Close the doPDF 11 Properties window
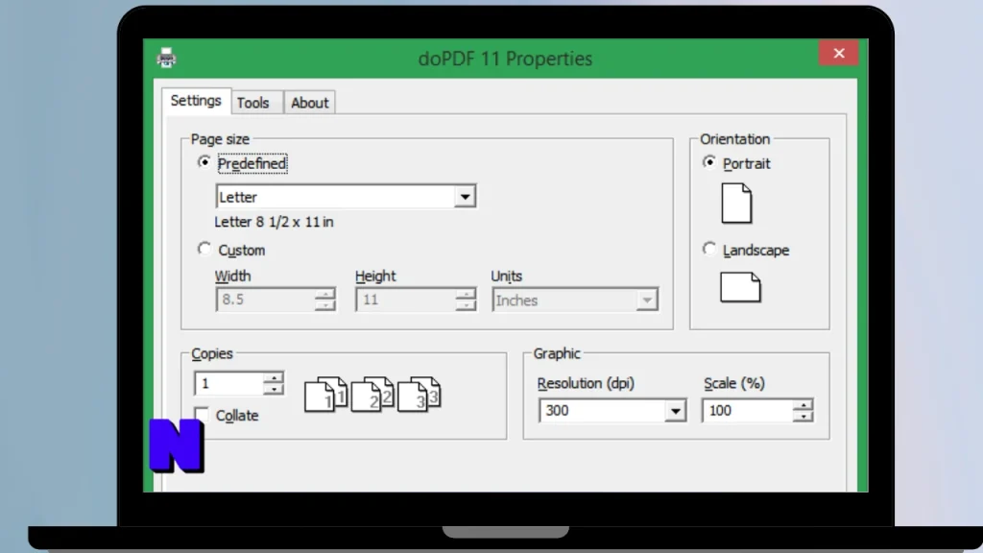Screen dimensions: 983x553 [x=839, y=54]
